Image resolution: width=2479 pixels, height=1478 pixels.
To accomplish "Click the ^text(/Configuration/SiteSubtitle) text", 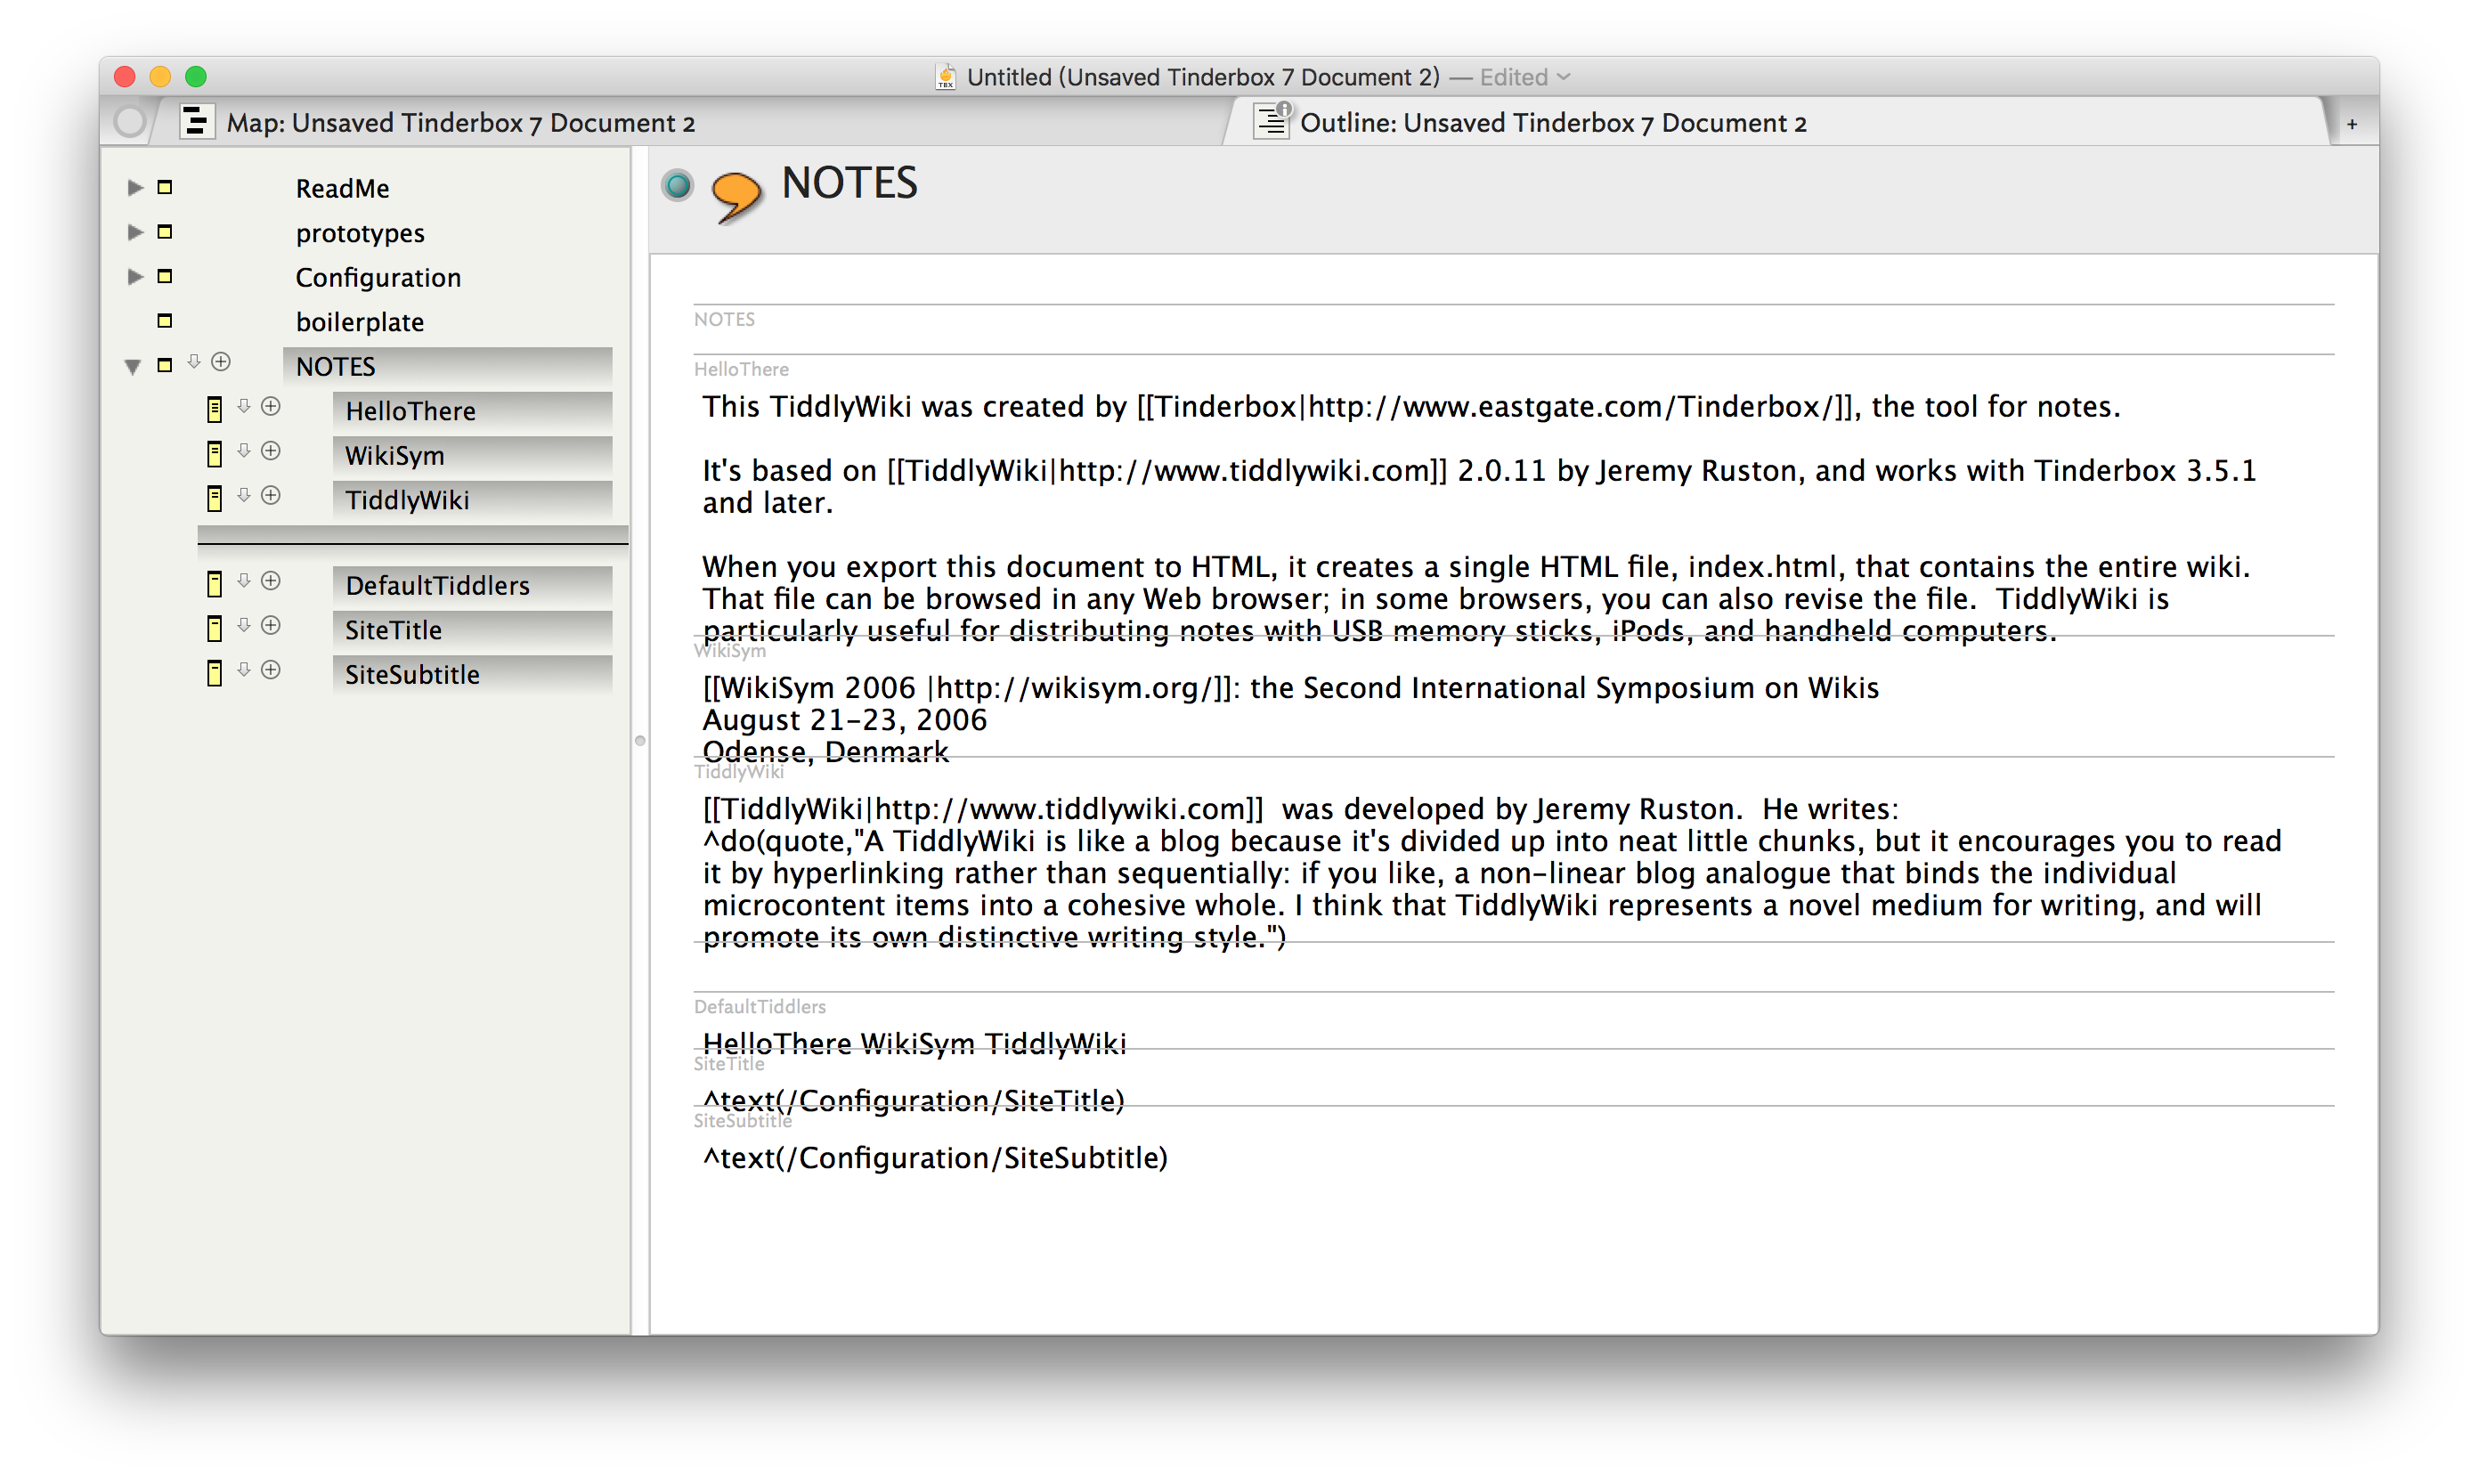I will (x=935, y=1157).
